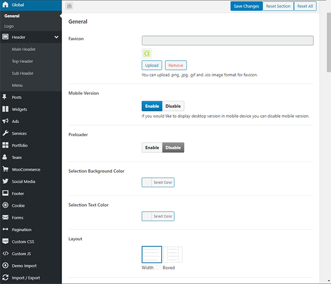Select the Width layout thumbnail

(151, 255)
